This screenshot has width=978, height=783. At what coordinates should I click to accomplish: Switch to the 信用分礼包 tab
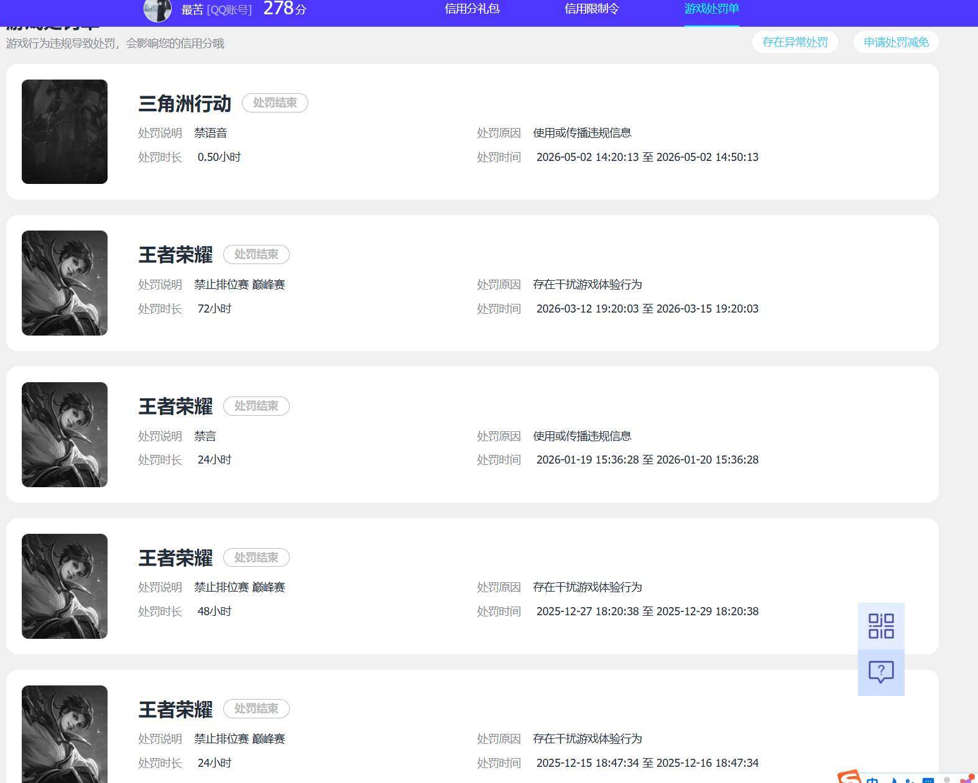472,9
